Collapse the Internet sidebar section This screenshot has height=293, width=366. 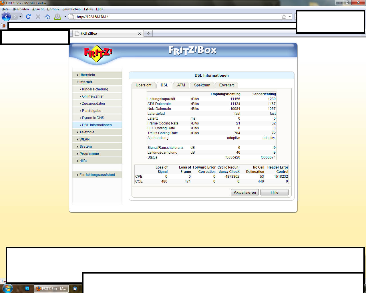tap(97, 82)
